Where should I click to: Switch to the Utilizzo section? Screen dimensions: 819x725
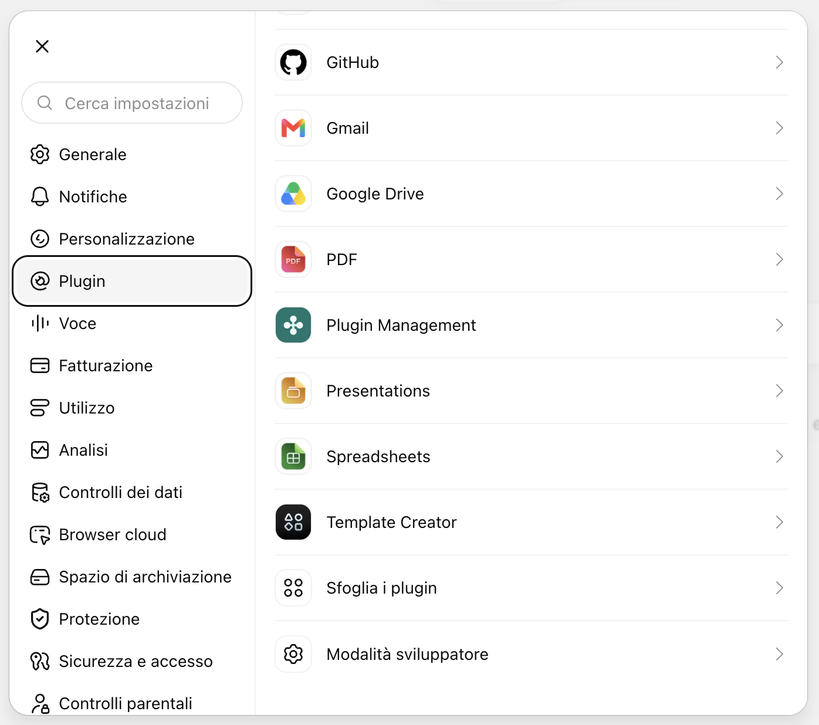pos(132,408)
